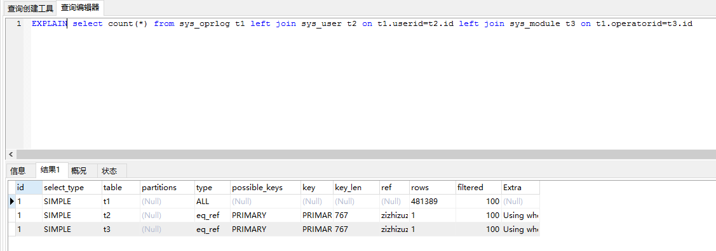Select the 查询编辑器 tab
This screenshot has height=251, width=716.
point(80,7)
